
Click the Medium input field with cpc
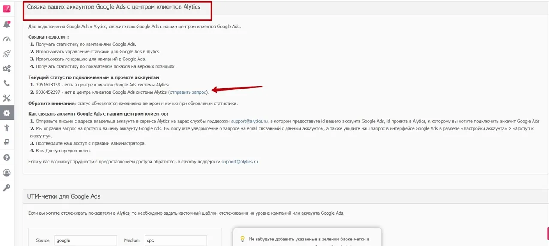(176, 240)
